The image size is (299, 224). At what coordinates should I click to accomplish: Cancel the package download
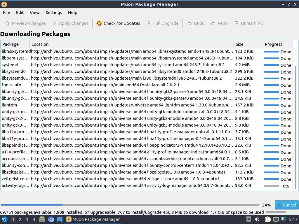[x=287, y=205]
